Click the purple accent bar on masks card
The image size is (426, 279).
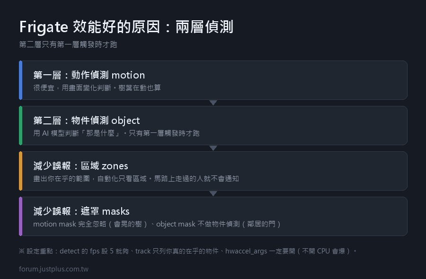click(20, 216)
